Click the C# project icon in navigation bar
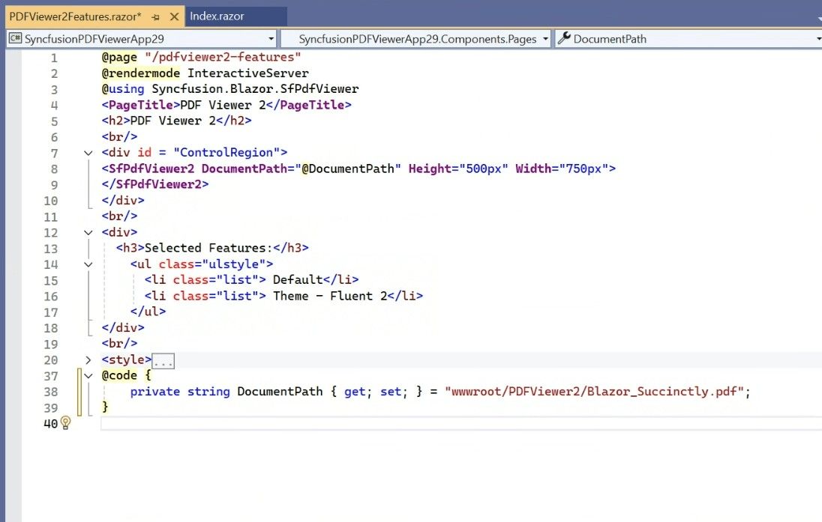 15,38
